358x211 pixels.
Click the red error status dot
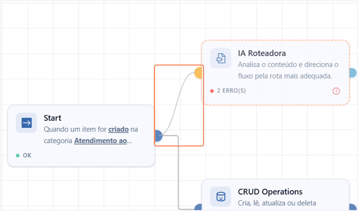point(212,91)
